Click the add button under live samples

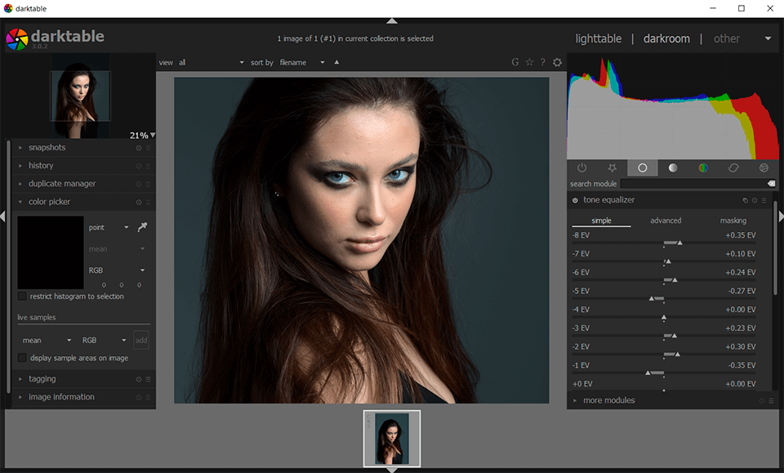140,340
